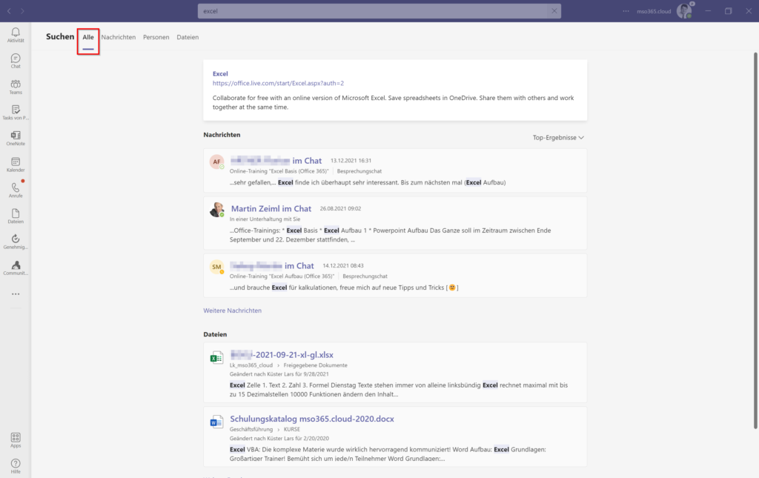
Task: Click the SM avatar in messages
Action: pyautogui.click(x=216, y=267)
